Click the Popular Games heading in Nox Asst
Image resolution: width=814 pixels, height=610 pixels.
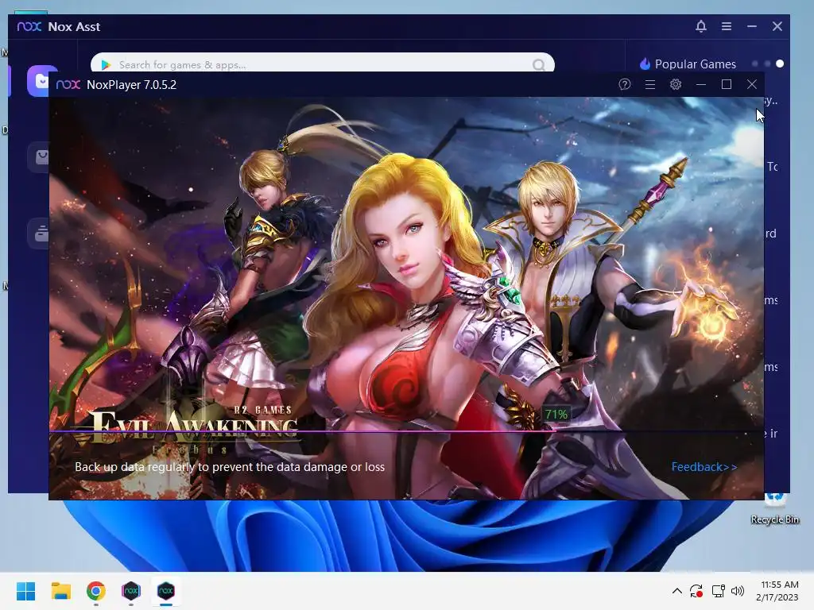[695, 64]
